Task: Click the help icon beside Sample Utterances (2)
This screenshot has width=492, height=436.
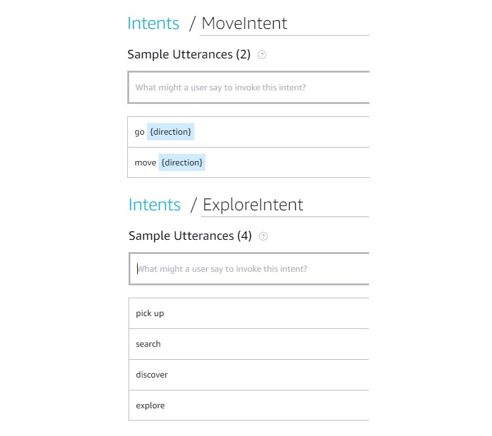Action: coord(262,55)
